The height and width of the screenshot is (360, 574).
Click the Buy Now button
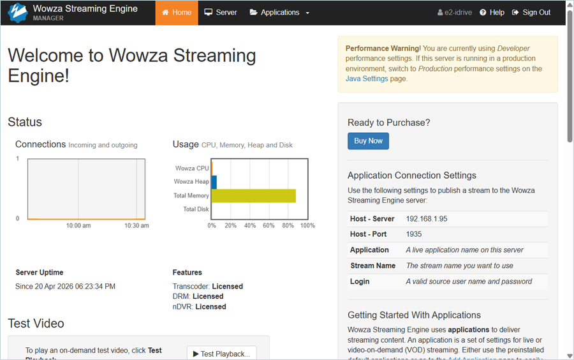click(368, 141)
